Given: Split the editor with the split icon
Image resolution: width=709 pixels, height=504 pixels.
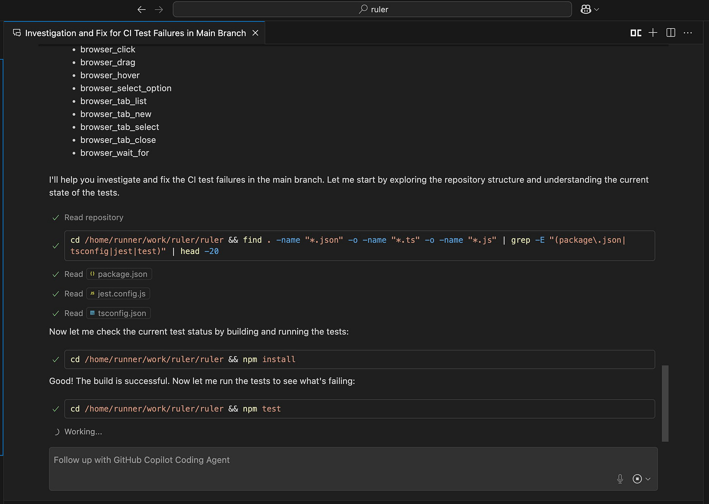Looking at the screenshot, I should click(671, 33).
